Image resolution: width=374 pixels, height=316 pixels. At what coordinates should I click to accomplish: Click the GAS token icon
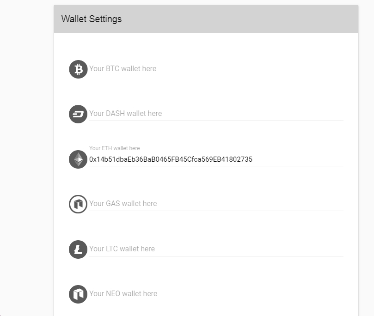[78, 204]
